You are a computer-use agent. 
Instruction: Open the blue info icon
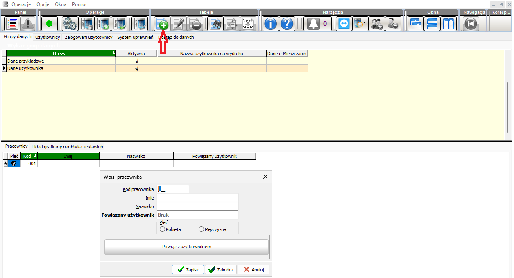(x=270, y=24)
